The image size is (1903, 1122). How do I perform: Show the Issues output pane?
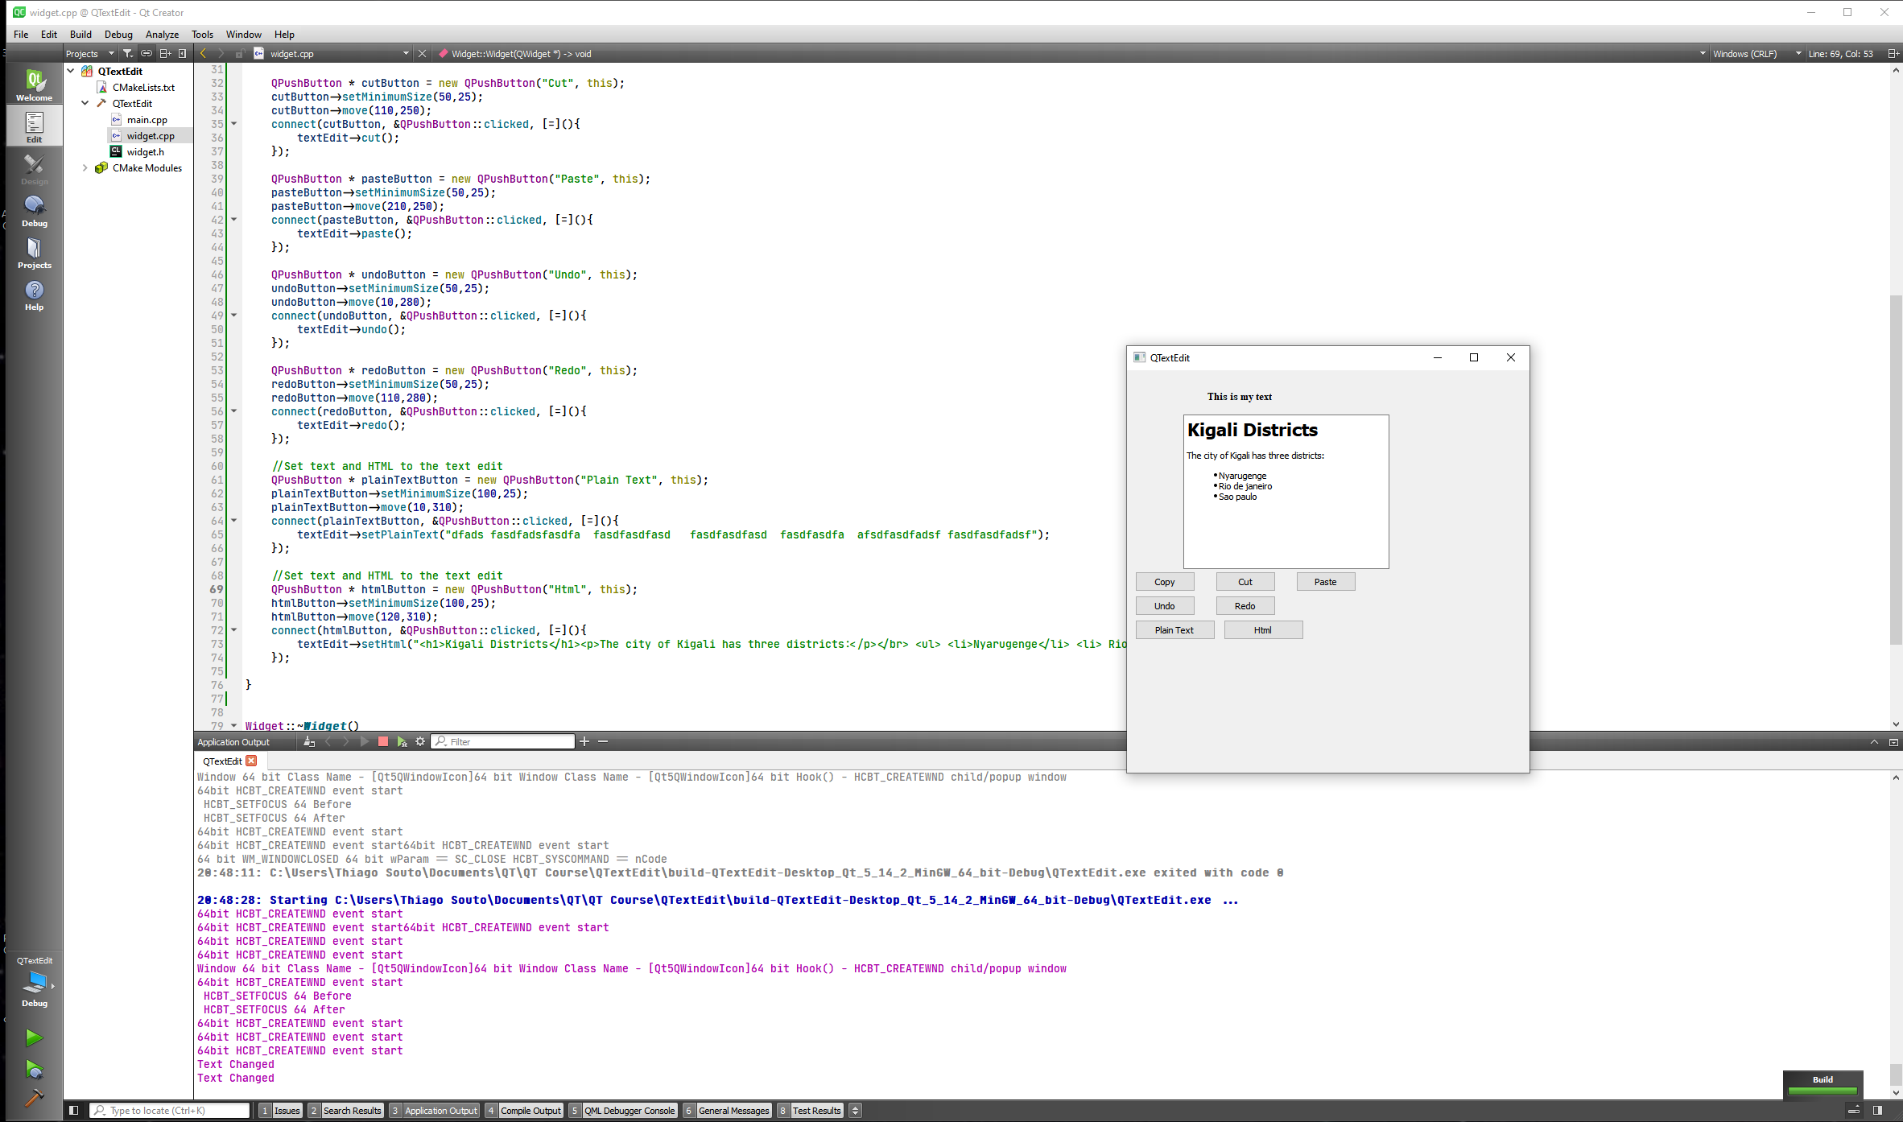280,1110
